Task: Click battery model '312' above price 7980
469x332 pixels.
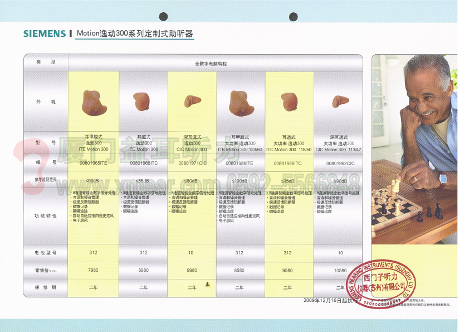Action: click(x=93, y=252)
